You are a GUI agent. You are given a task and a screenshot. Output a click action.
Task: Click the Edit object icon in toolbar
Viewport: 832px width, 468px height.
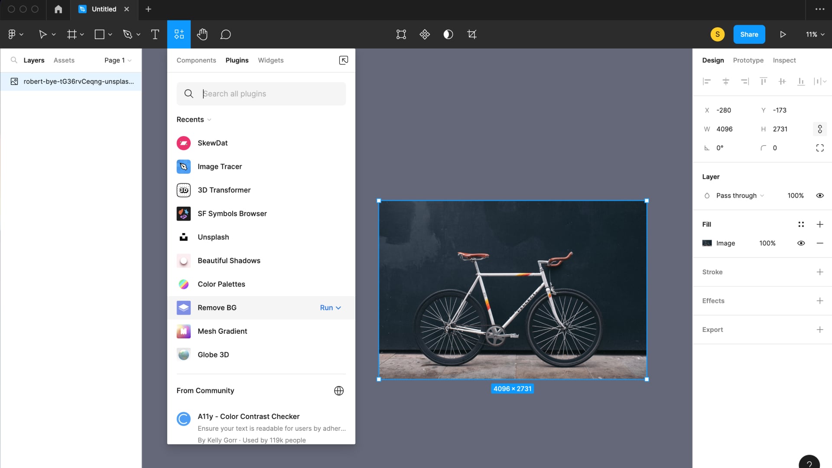[x=401, y=34]
